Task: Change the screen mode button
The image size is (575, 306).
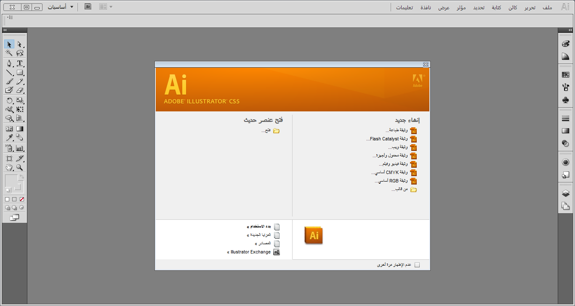Action: click(15, 217)
